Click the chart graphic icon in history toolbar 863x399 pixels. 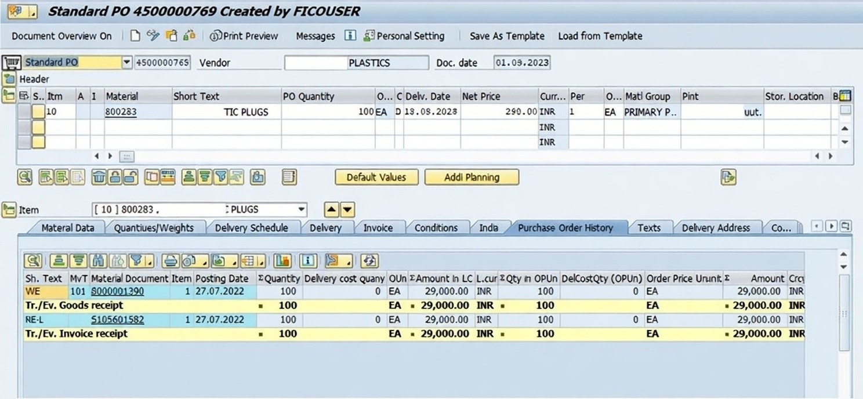pos(282,261)
